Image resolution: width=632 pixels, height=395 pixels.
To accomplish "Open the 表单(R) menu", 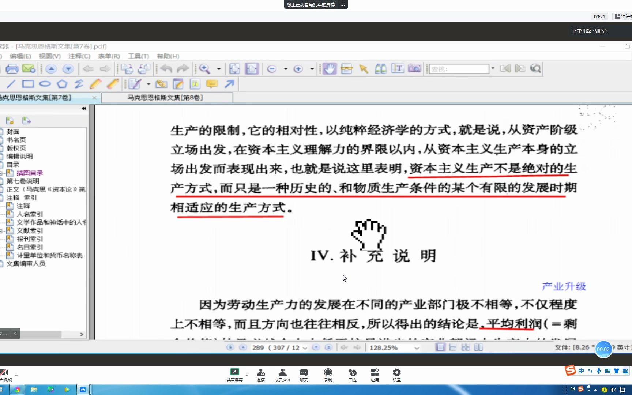I will click(x=109, y=56).
